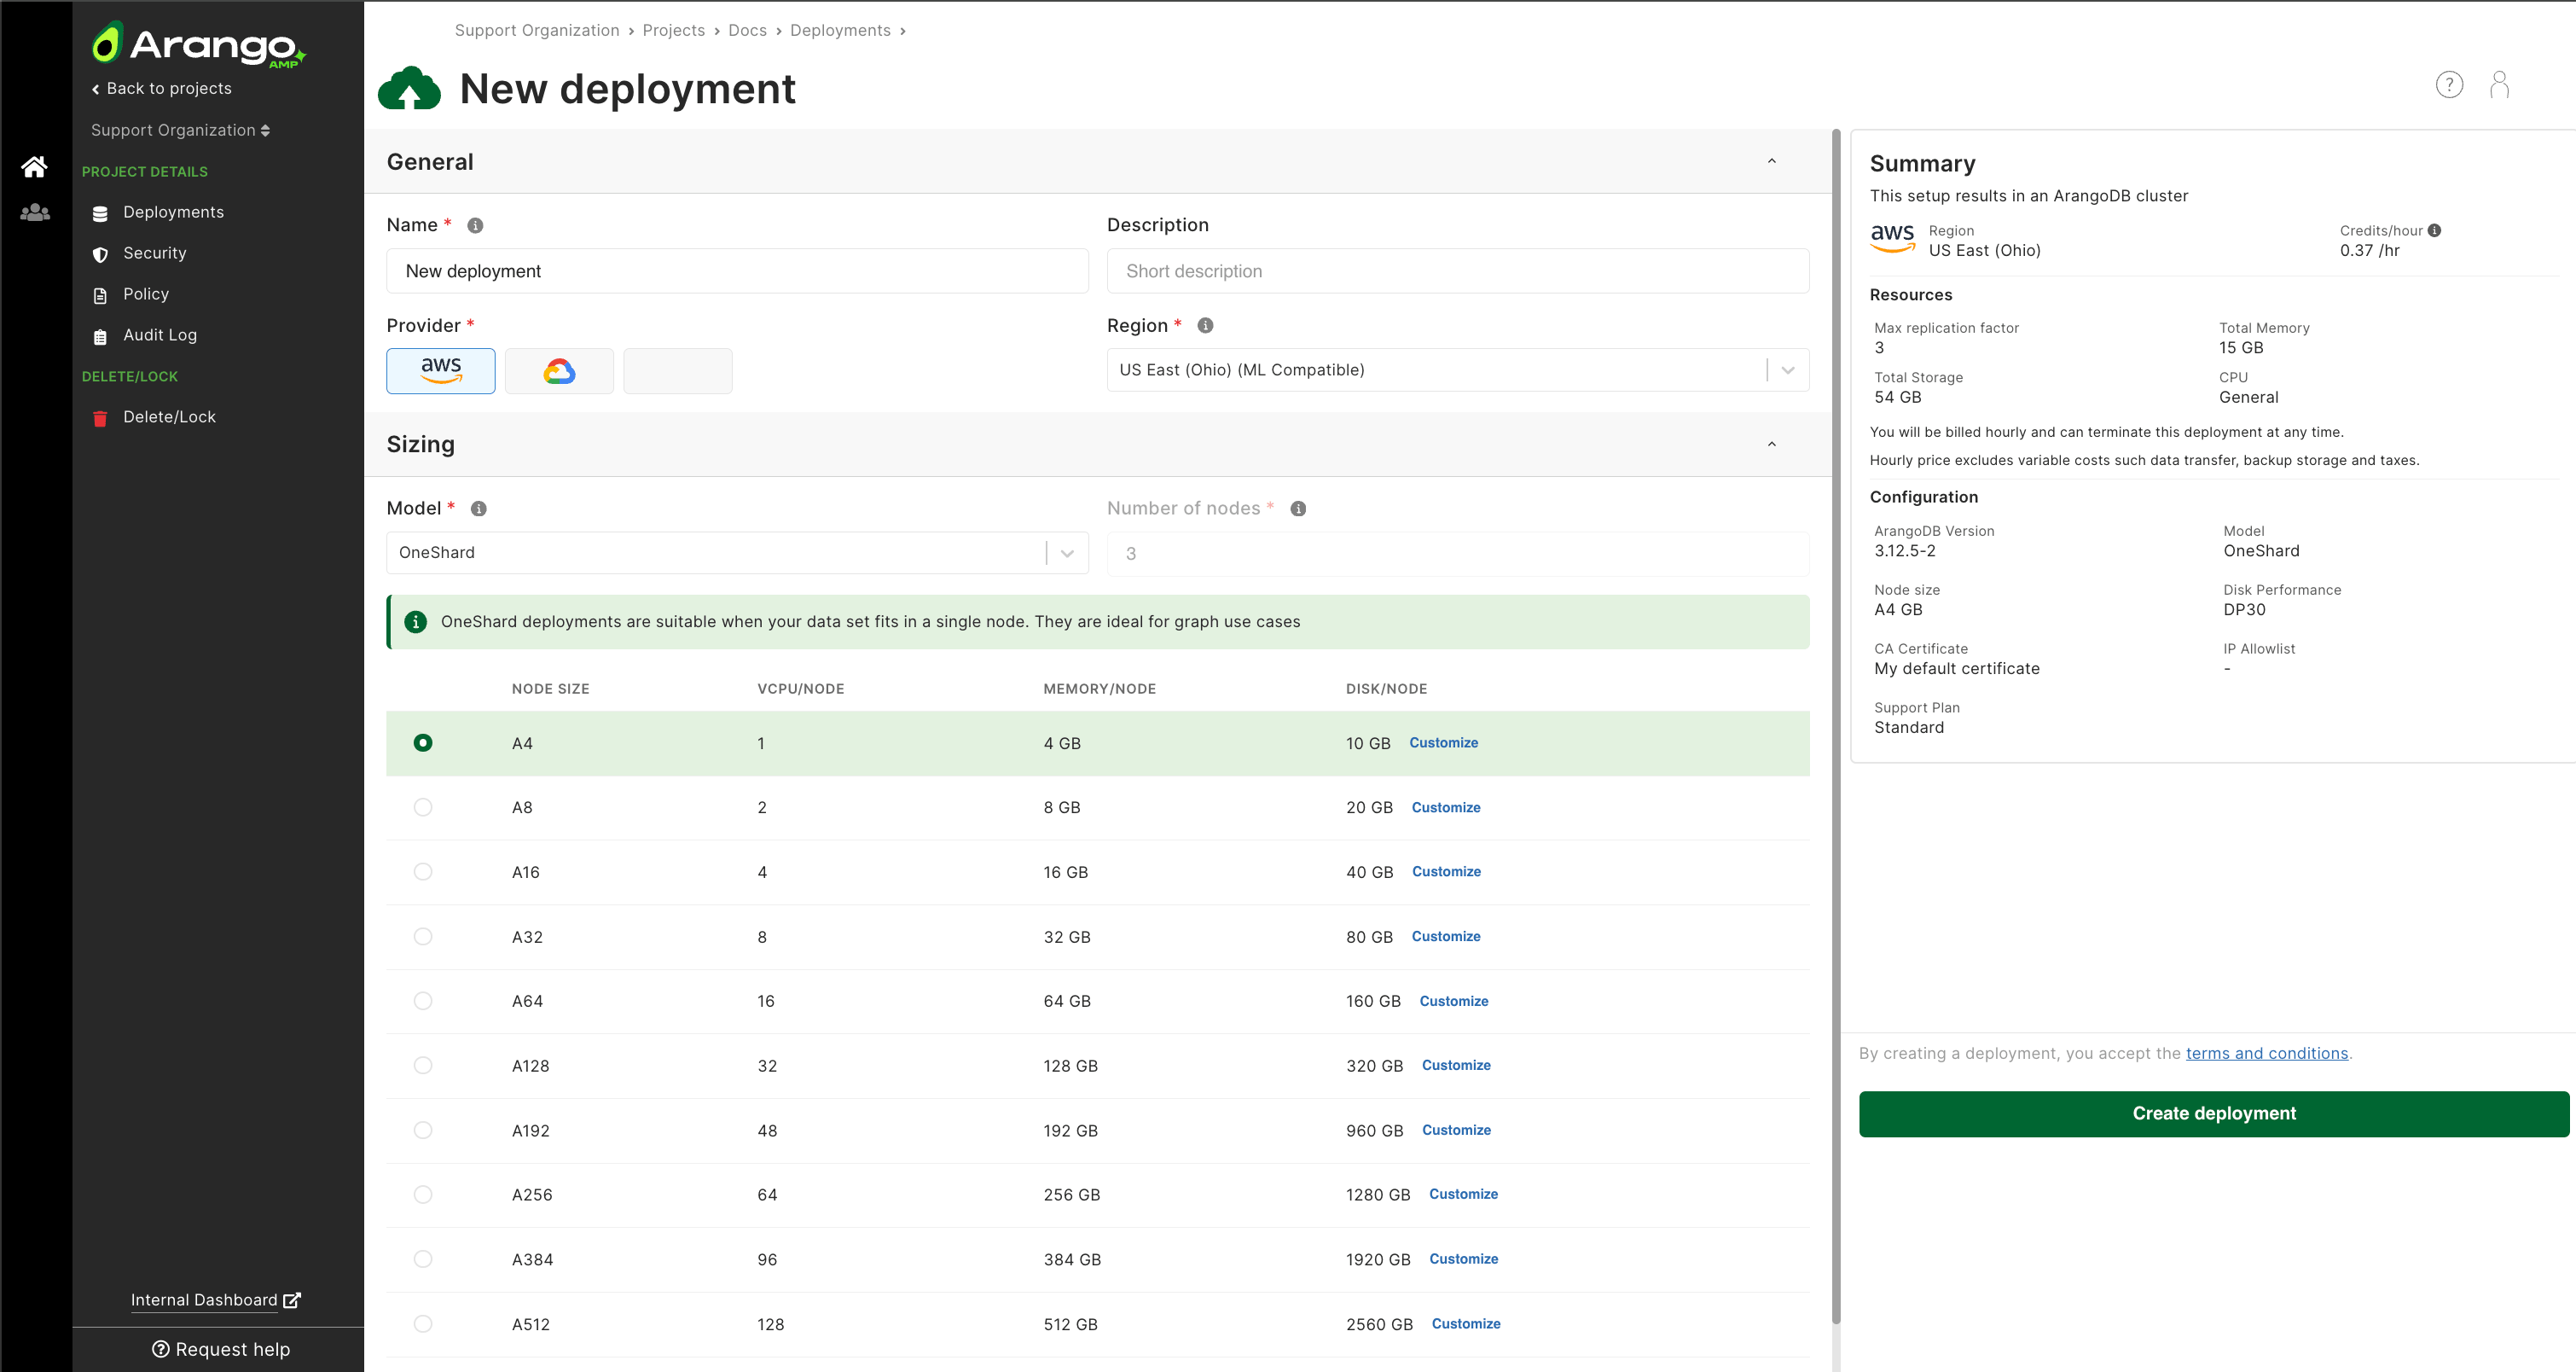Open Deployments in the sidebar
The height and width of the screenshot is (1372, 2576).
[x=173, y=212]
